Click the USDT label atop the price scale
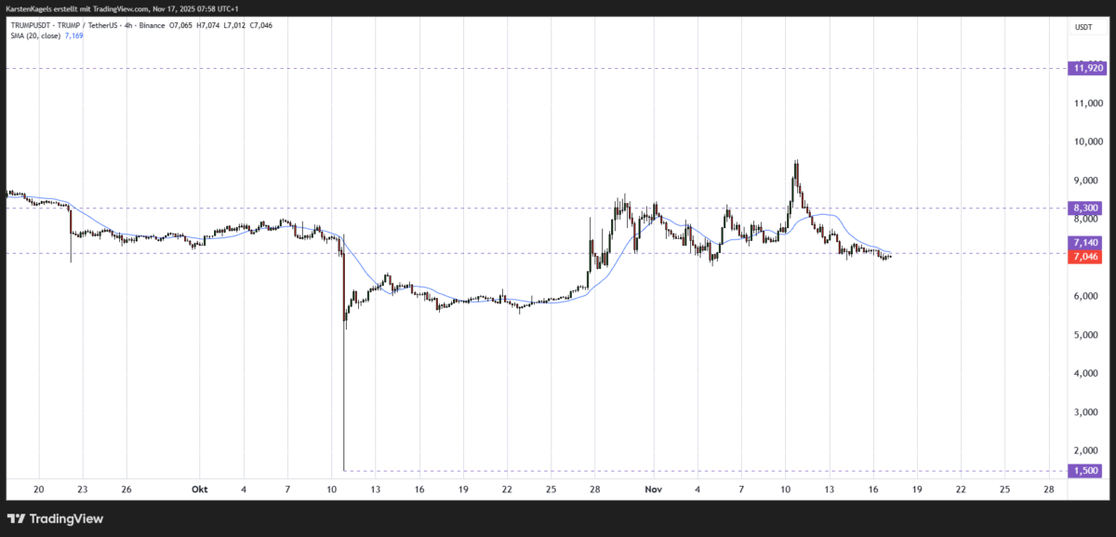This screenshot has width=1116, height=537. (x=1084, y=25)
